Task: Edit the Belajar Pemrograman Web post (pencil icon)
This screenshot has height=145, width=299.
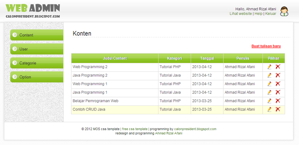Action: (x=269, y=101)
